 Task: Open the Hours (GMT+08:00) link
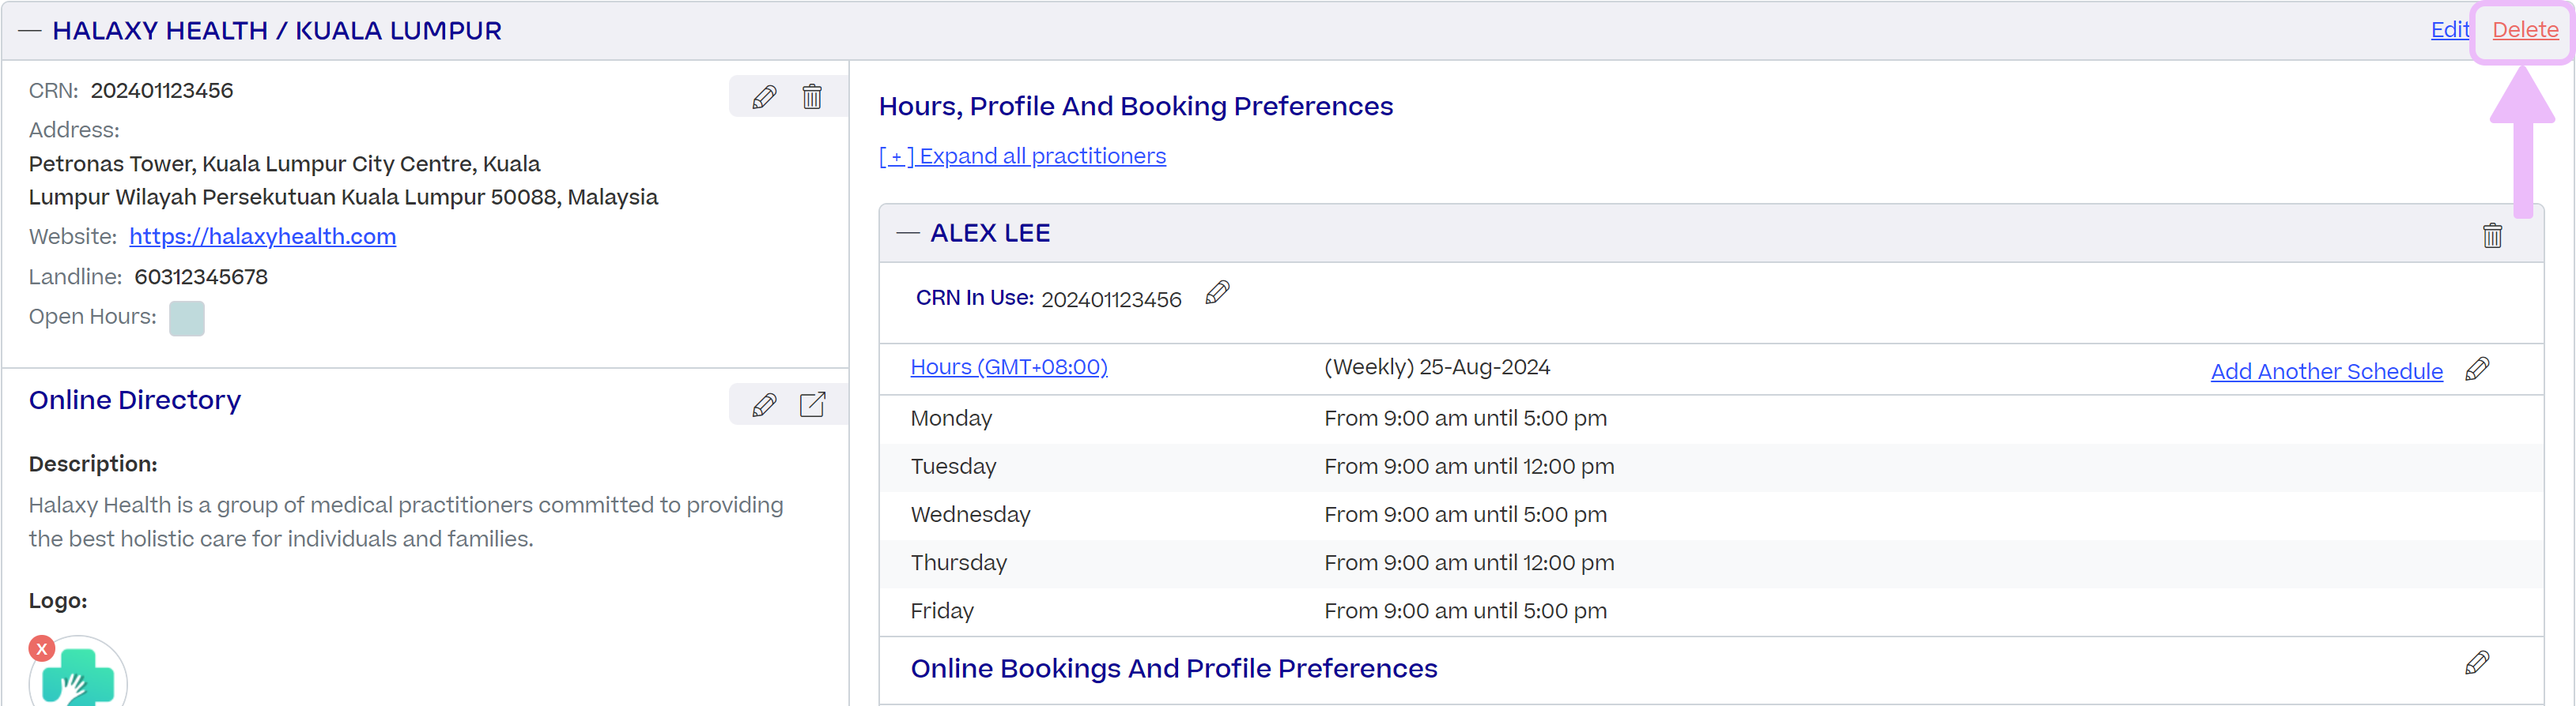point(1009,366)
